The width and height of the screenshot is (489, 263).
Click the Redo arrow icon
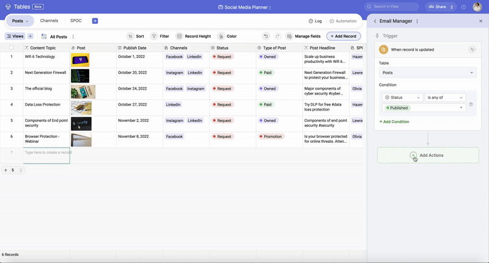(278, 36)
